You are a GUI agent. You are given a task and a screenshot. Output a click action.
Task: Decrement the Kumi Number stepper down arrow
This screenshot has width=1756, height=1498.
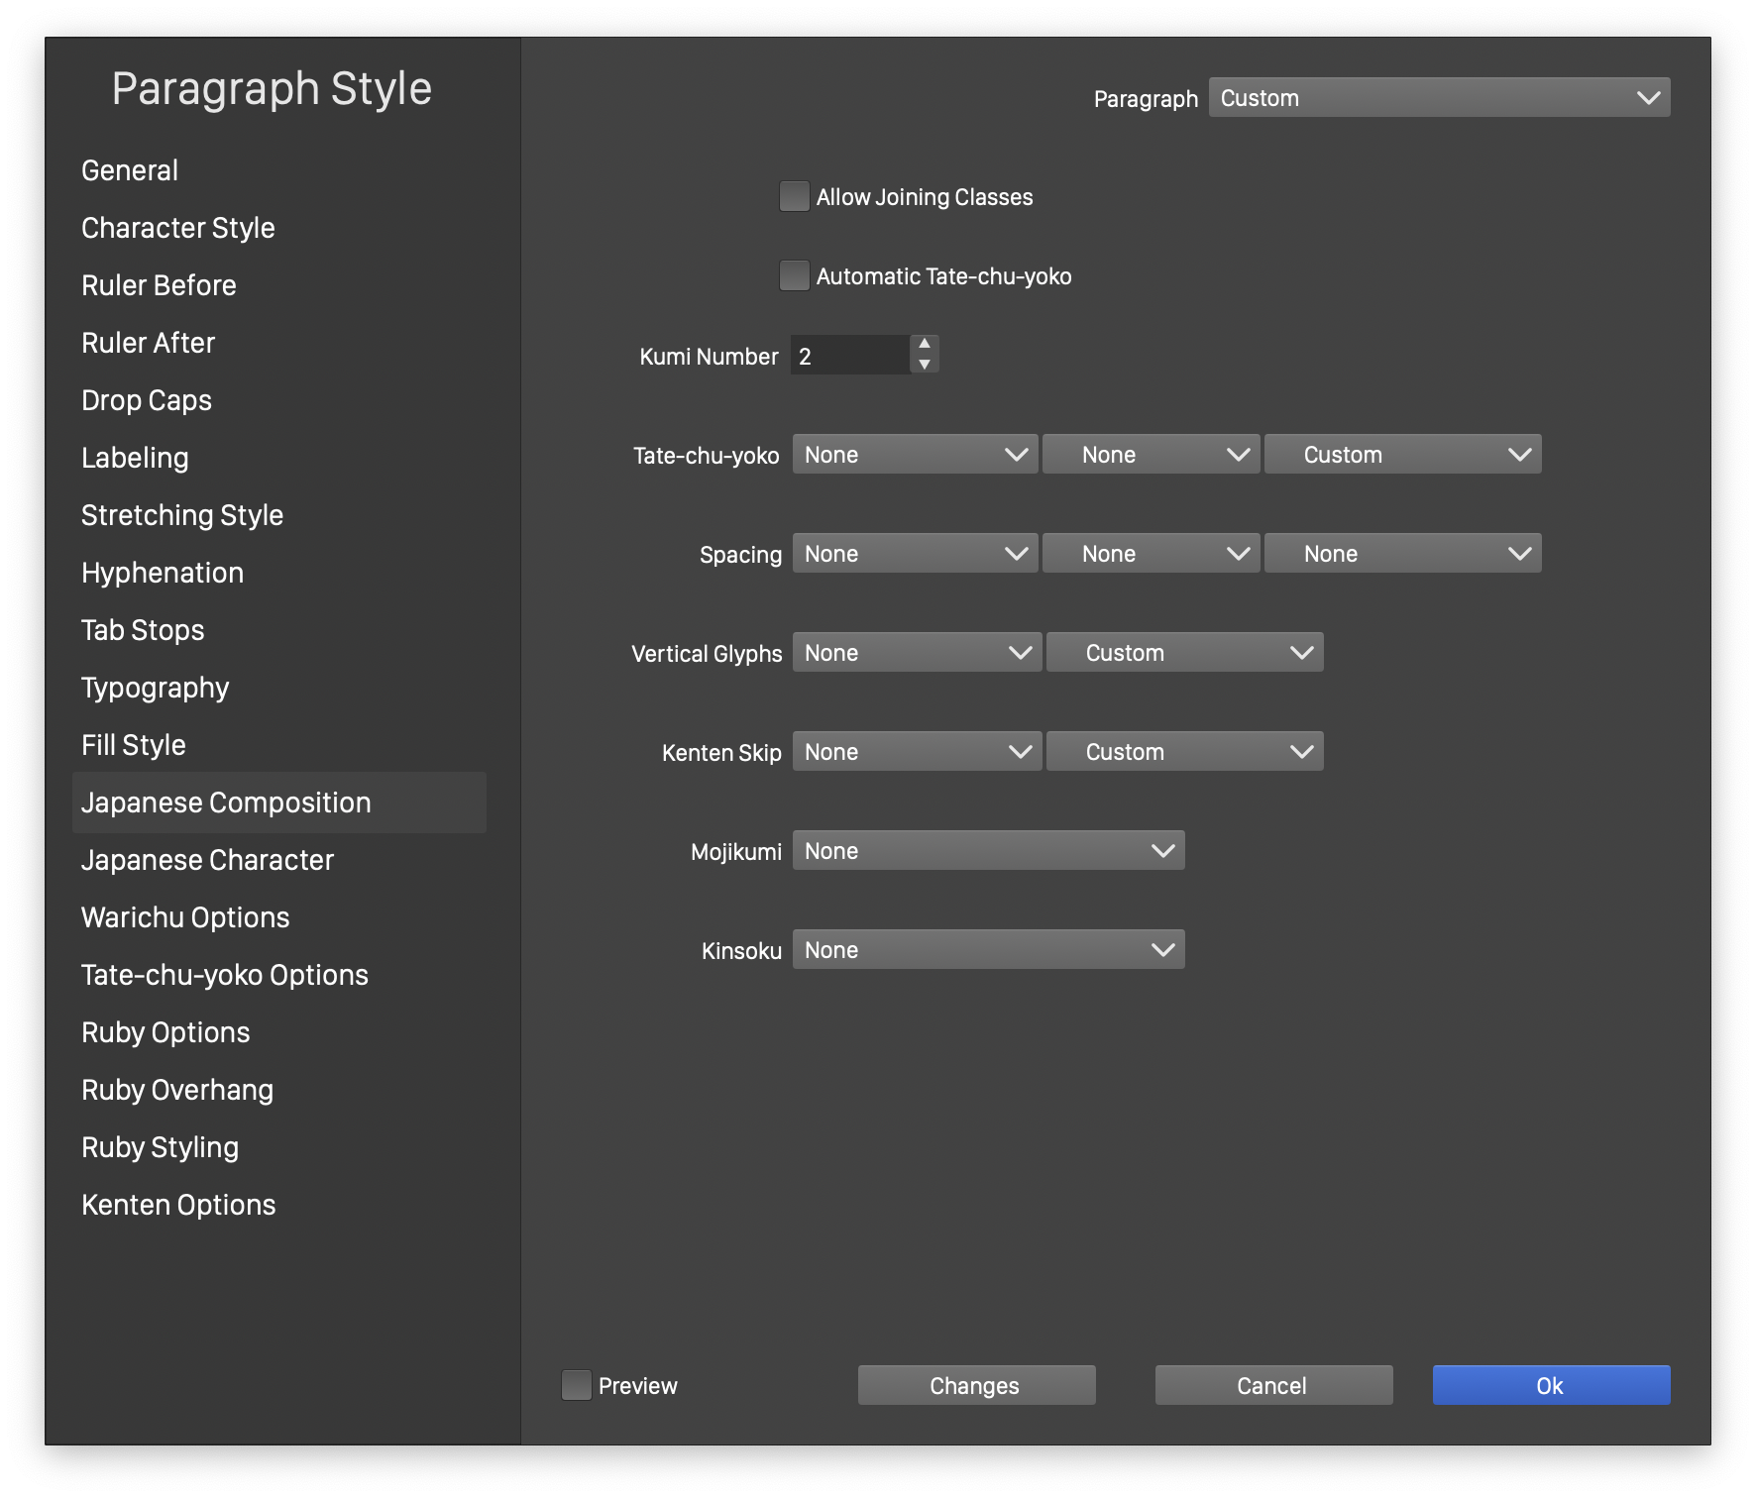point(924,365)
